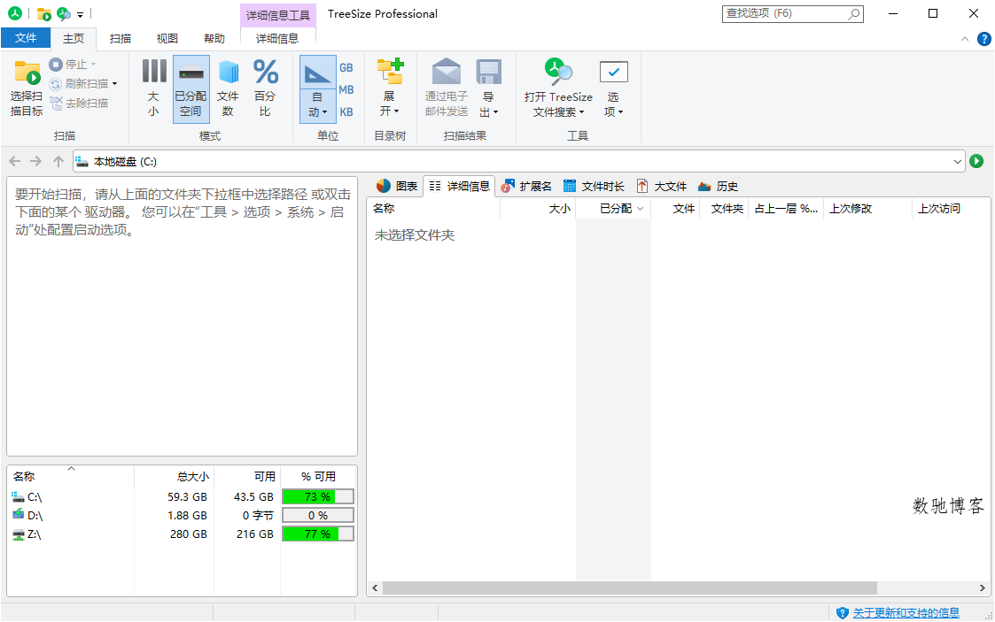The image size is (995, 622).
Task: Click the C: drive 73 % free bar
Action: tap(318, 496)
